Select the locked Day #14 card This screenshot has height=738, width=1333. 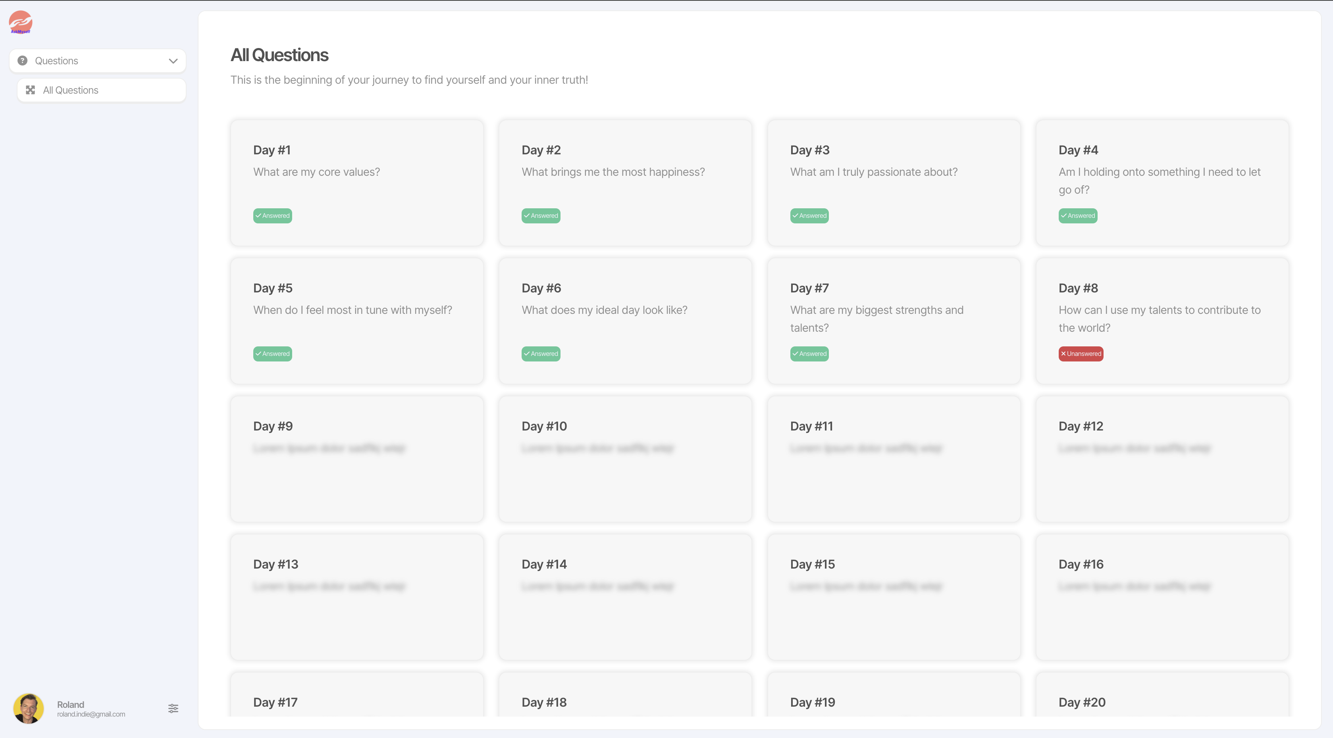click(625, 597)
